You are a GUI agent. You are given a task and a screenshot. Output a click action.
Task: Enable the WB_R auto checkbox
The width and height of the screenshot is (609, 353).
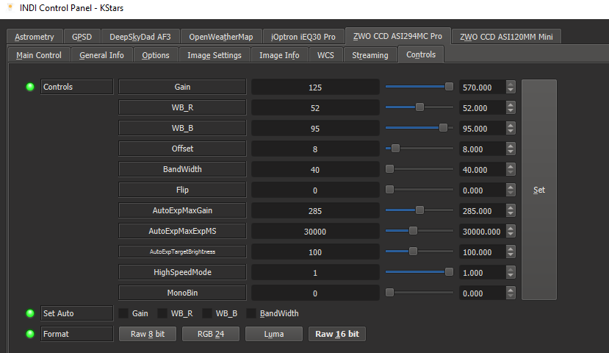tap(162, 313)
